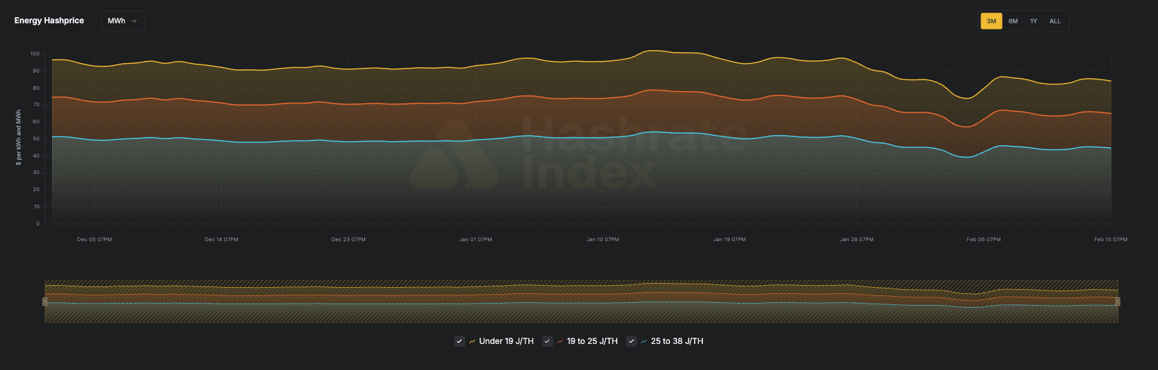Click the Jan 01 07PM axis label

(x=476, y=240)
